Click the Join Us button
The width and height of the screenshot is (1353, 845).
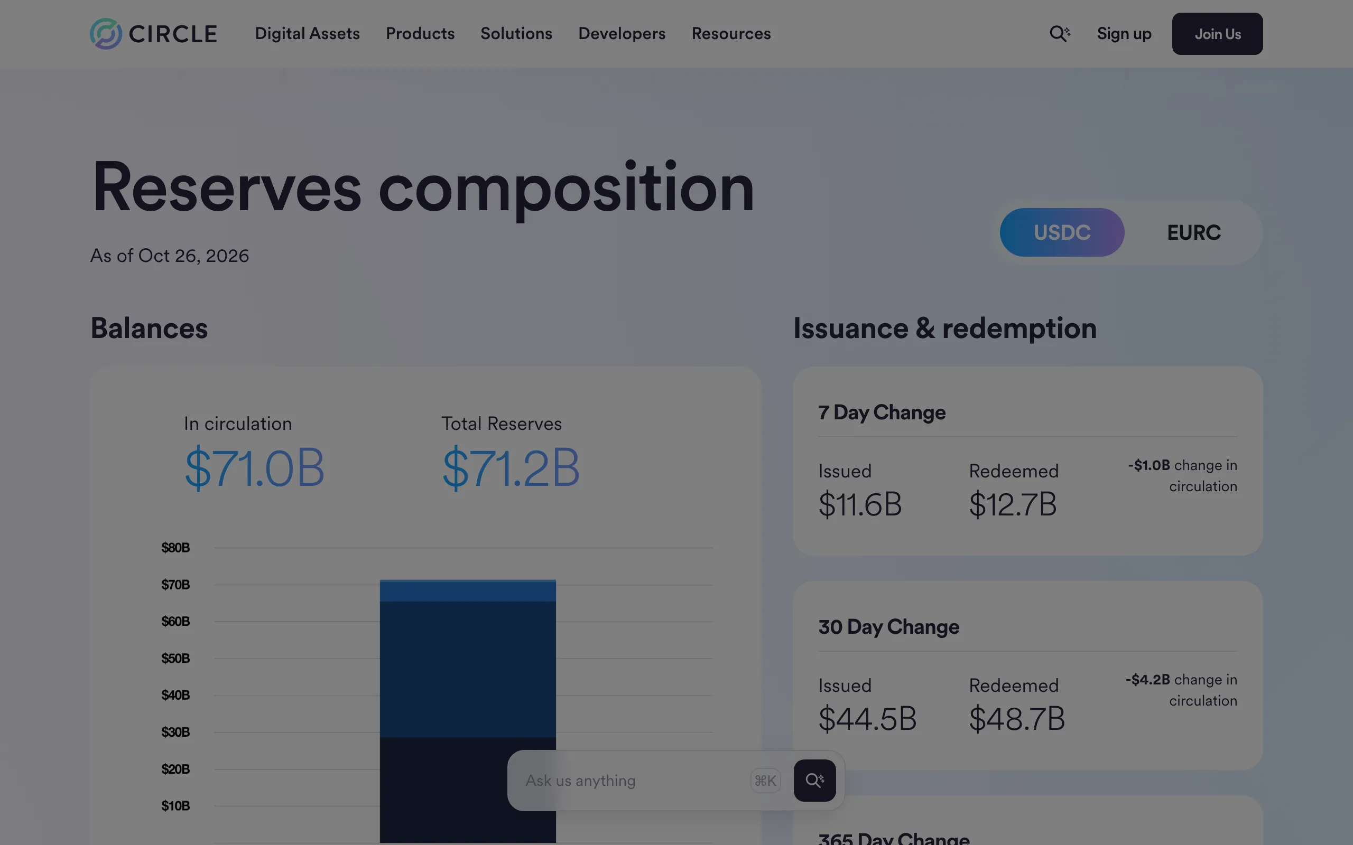(x=1217, y=33)
